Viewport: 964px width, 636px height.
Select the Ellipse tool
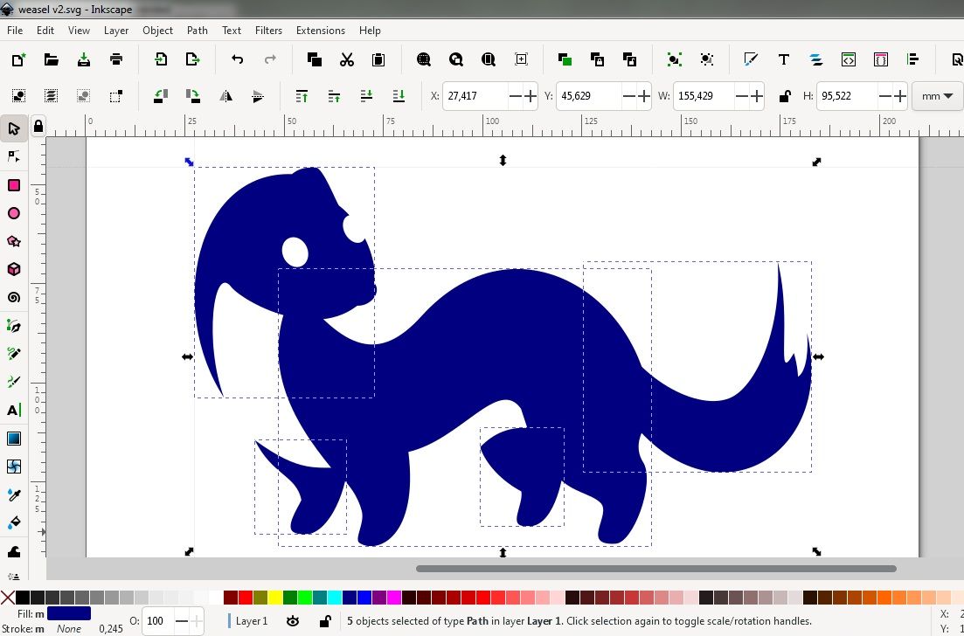tap(14, 213)
